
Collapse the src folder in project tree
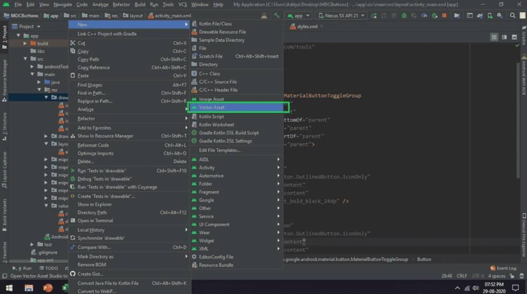click(x=25, y=59)
